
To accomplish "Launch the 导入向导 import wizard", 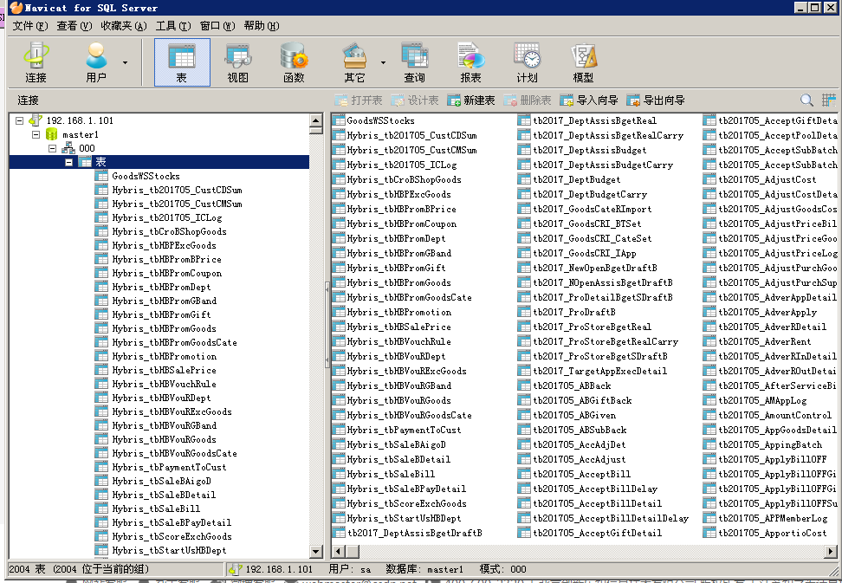I will pos(588,100).
